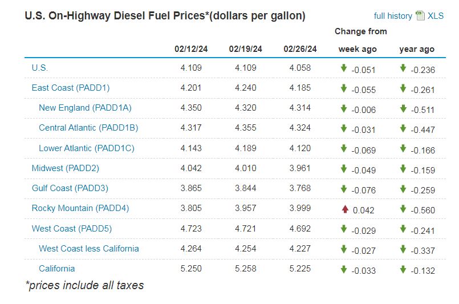Open East Coast (PADD1) link

pyautogui.click(x=71, y=88)
